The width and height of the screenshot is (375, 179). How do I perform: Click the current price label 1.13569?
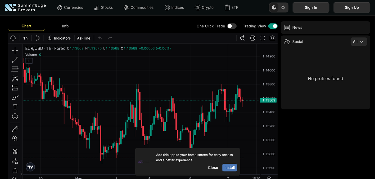pos(268,100)
